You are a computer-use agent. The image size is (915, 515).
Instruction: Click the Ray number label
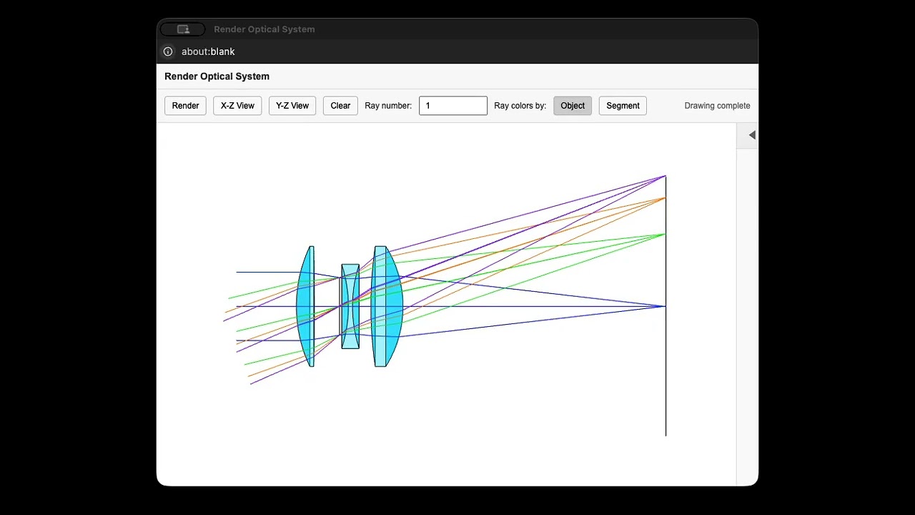coord(388,106)
